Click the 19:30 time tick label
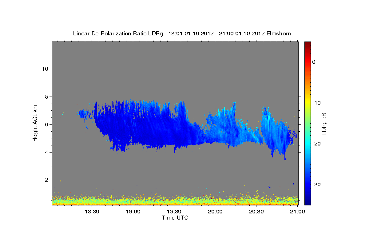Viewport: 369px width, 246px height. pyautogui.click(x=174, y=212)
